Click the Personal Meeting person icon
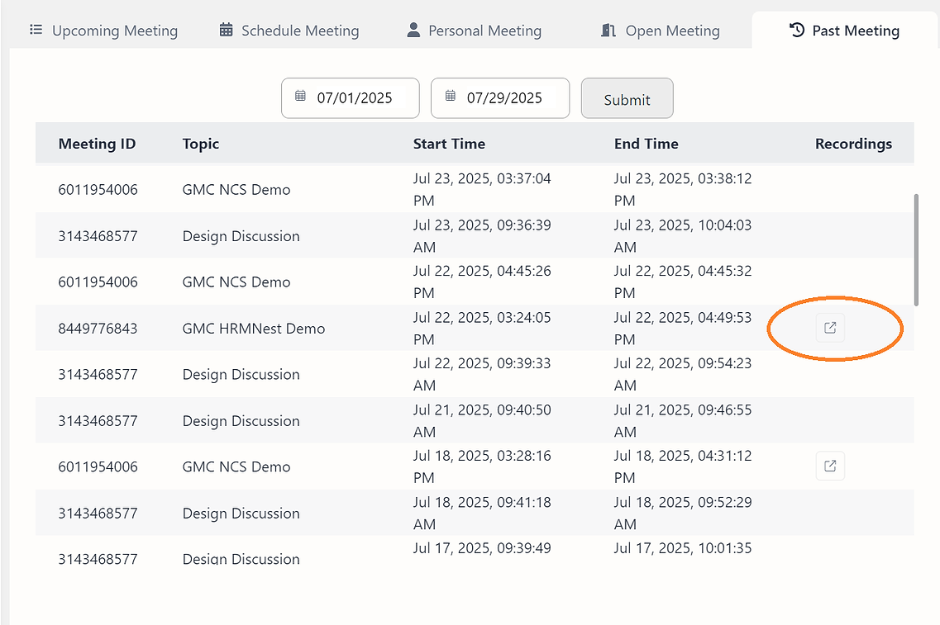The width and height of the screenshot is (940, 625). [413, 30]
